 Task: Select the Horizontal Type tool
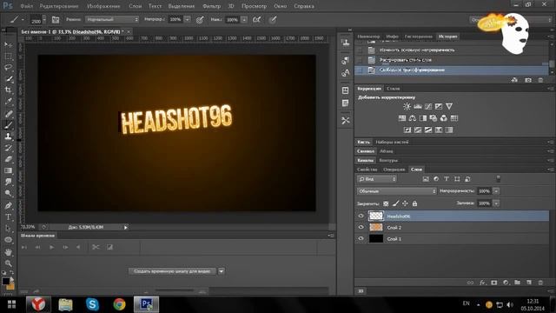tap(8, 216)
